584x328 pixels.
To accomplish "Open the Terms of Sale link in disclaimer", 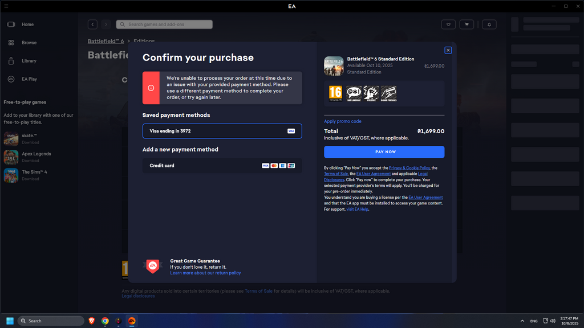I will 336,174.
